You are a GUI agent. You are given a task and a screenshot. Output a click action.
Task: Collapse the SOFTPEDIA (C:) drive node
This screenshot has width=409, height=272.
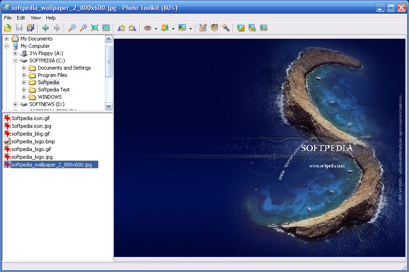pyautogui.click(x=15, y=60)
